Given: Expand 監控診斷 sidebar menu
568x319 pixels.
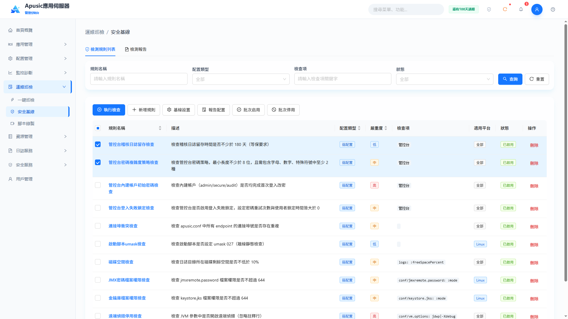Looking at the screenshot, I should click(x=38, y=73).
